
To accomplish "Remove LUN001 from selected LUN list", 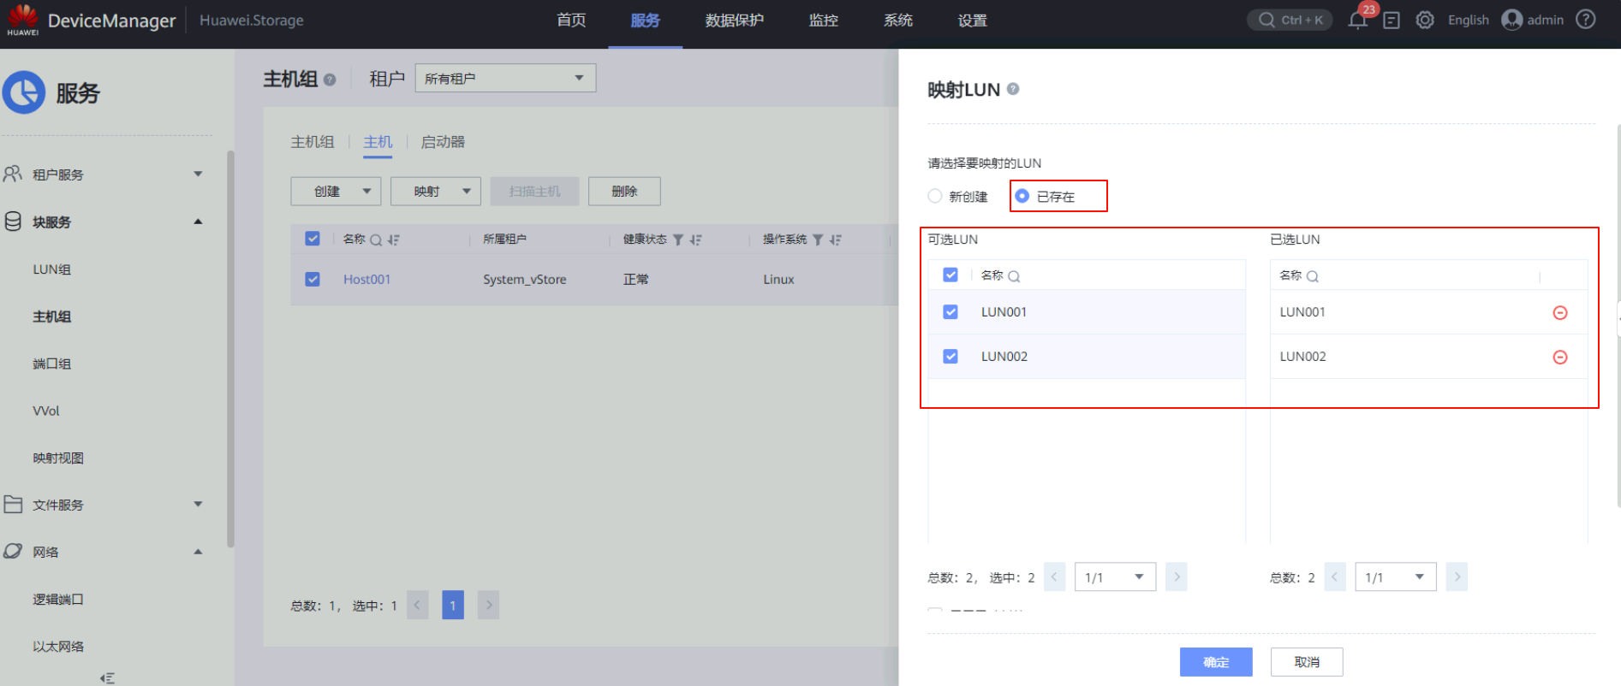I will (x=1559, y=313).
